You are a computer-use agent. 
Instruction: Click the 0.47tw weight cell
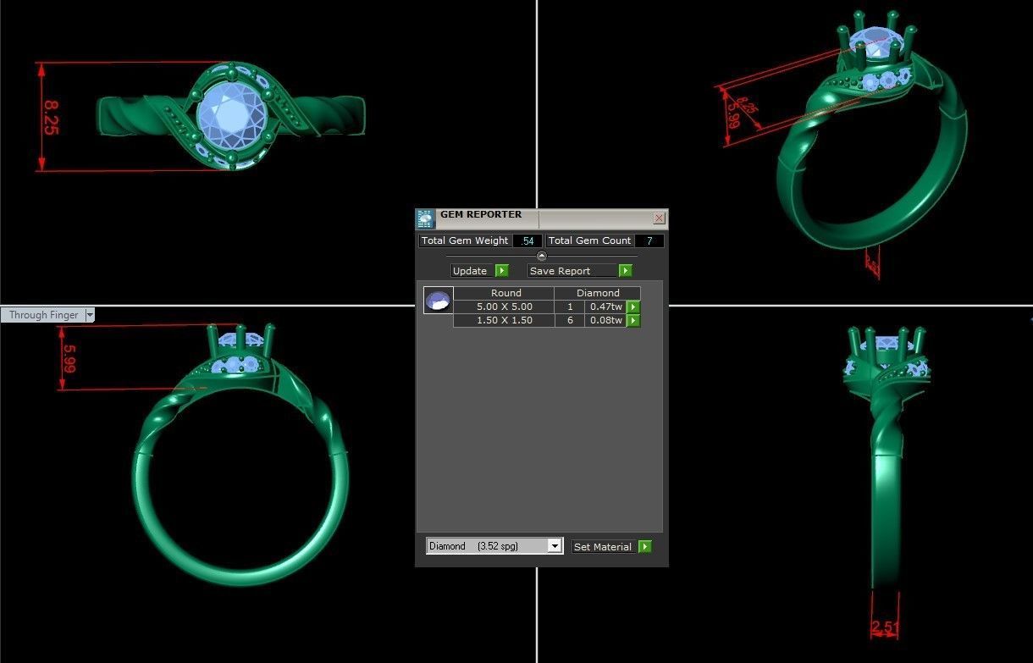pyautogui.click(x=606, y=307)
